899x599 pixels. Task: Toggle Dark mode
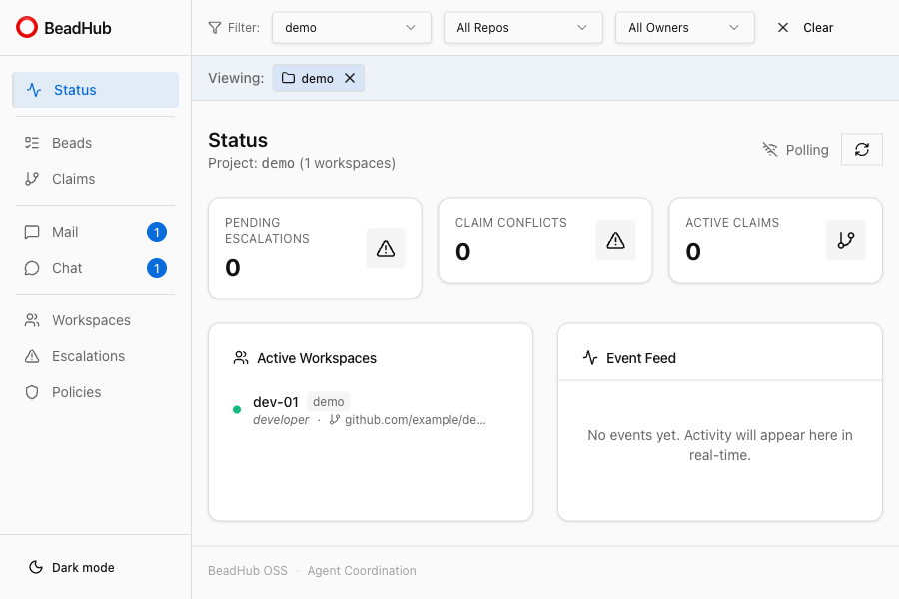pyautogui.click(x=70, y=567)
